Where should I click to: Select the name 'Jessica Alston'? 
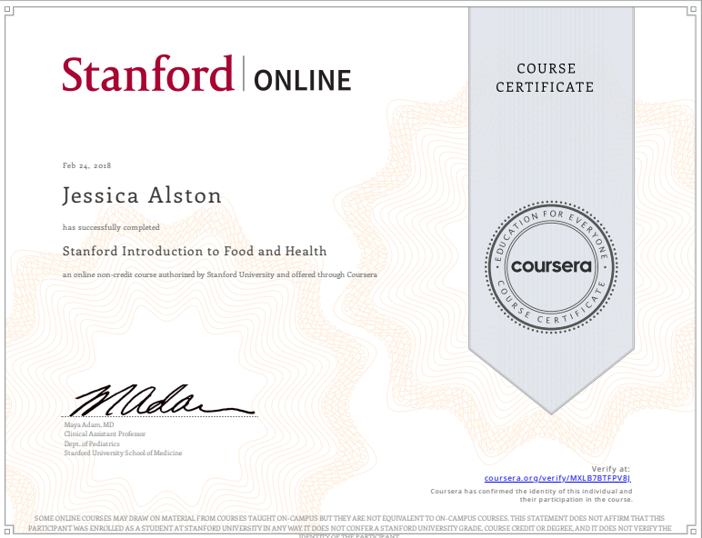coord(142,196)
